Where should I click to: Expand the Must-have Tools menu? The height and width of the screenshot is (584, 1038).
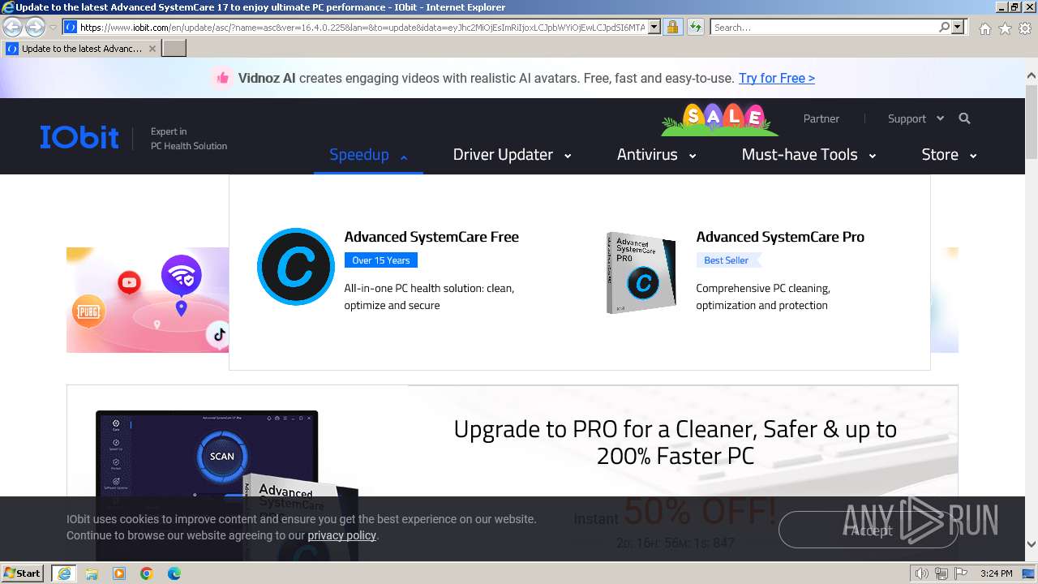coord(809,155)
